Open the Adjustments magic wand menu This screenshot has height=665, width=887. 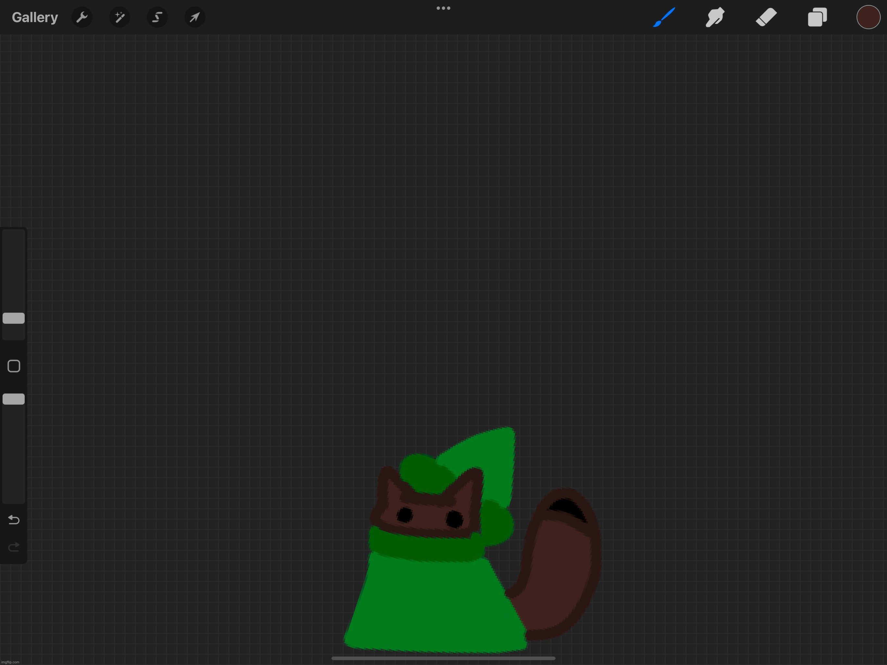pos(119,17)
